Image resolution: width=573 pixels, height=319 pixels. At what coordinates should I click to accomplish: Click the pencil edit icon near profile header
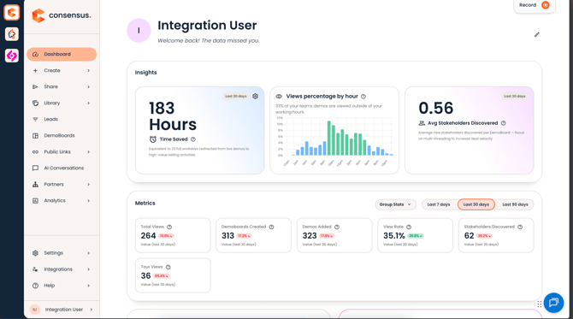coord(537,35)
